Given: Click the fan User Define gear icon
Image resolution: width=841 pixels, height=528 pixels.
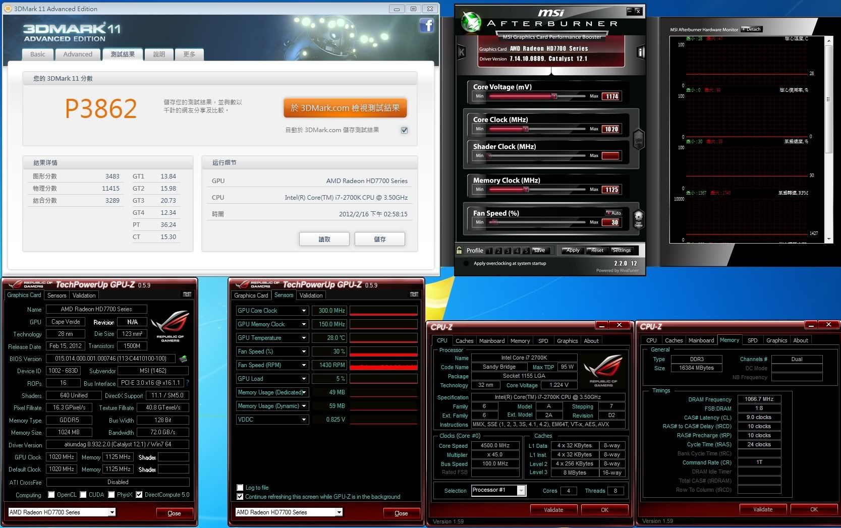Looking at the screenshot, I should pyautogui.click(x=638, y=219).
